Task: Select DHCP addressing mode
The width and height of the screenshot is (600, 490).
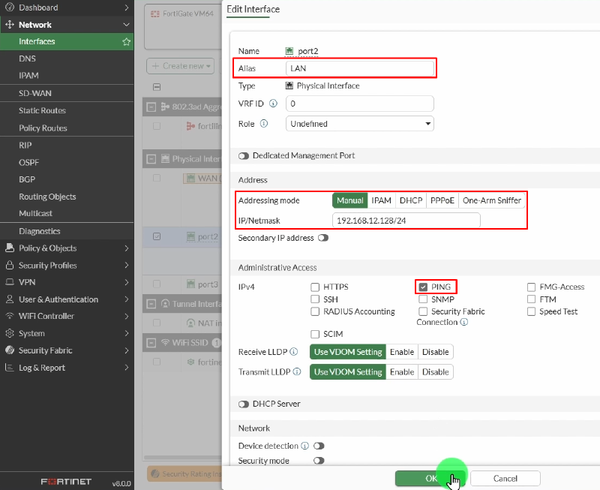Action: [411, 200]
